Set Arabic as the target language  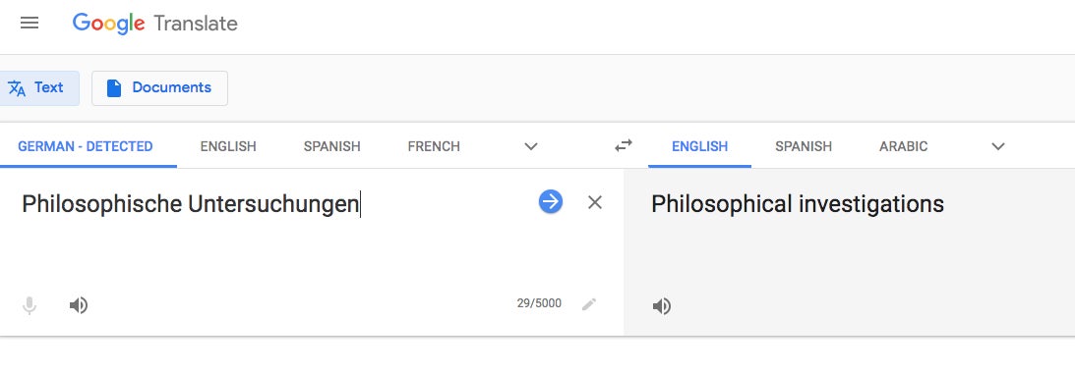click(904, 146)
